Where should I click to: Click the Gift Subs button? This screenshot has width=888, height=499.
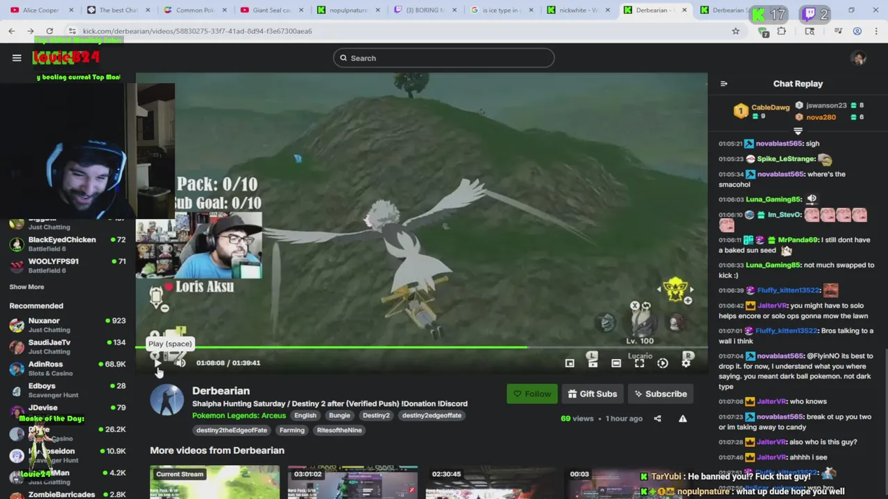(592, 394)
